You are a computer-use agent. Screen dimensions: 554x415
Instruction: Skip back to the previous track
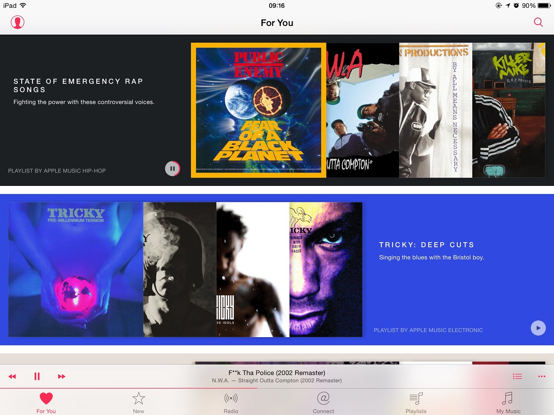pos(12,377)
